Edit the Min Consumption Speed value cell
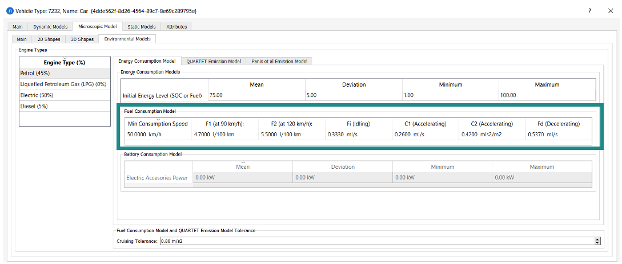The image size is (622, 264). (158, 134)
